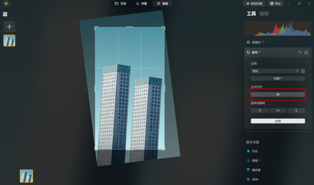Expand the 层属性 layer properties section
Viewport: 314px width, 185px height.
pos(256,42)
